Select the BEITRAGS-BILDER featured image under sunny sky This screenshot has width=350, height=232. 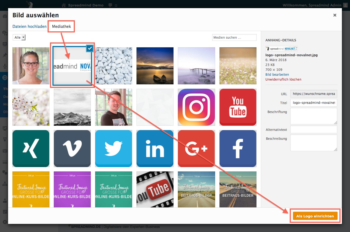click(x=196, y=190)
